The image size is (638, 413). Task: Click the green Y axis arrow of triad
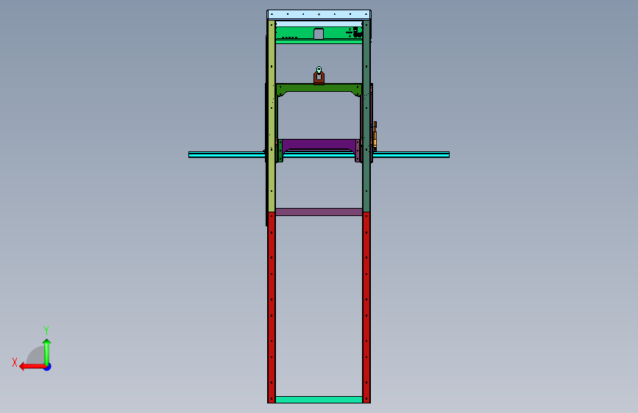(47, 352)
